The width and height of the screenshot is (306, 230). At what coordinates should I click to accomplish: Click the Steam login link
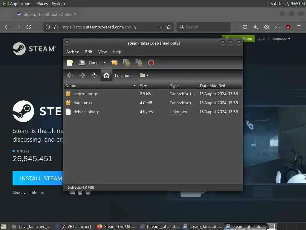[261, 39]
